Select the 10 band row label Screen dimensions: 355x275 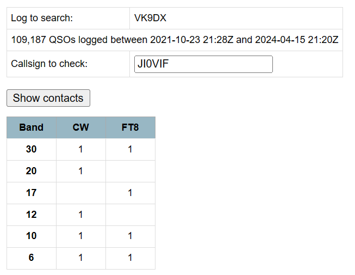[31, 236]
